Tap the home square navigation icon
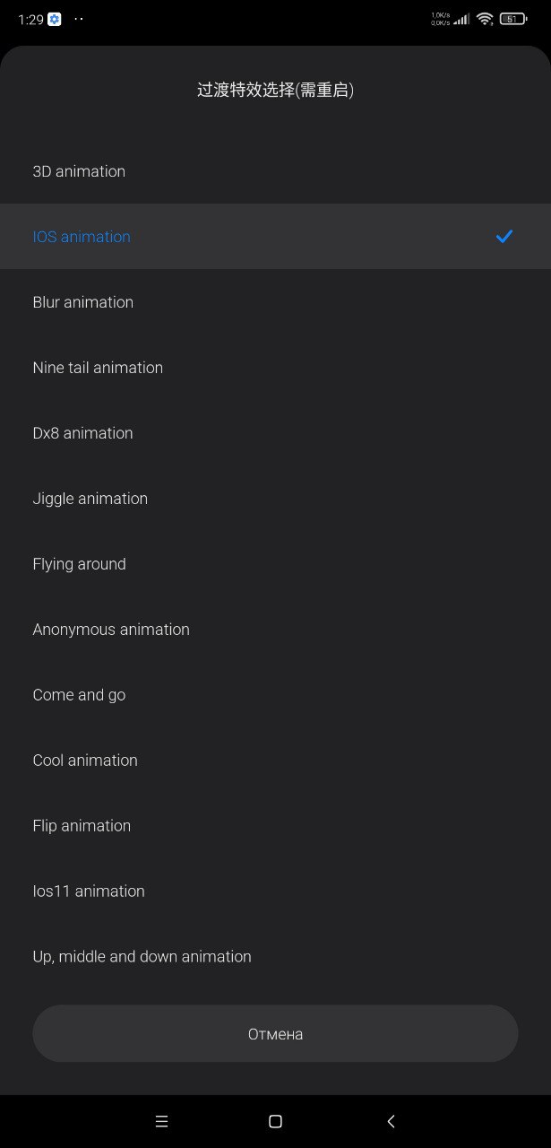 (x=276, y=1121)
